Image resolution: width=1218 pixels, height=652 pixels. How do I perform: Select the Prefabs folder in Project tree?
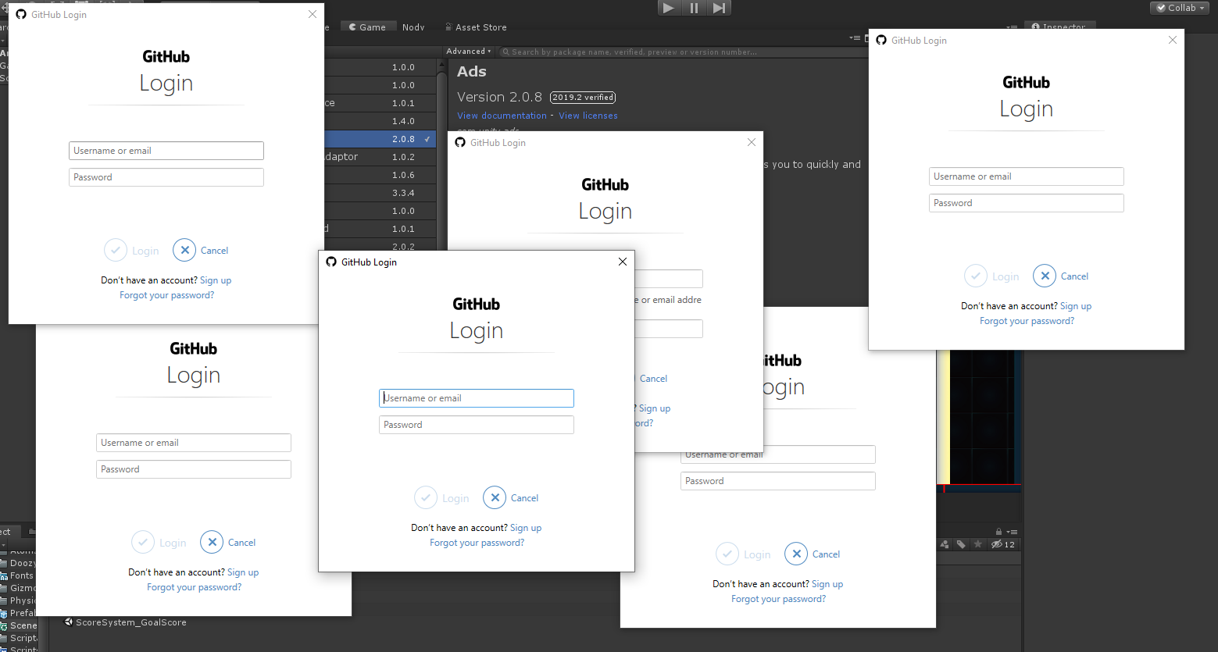[x=18, y=613]
